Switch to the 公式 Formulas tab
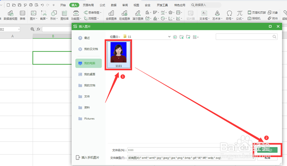 (x=102, y=5)
